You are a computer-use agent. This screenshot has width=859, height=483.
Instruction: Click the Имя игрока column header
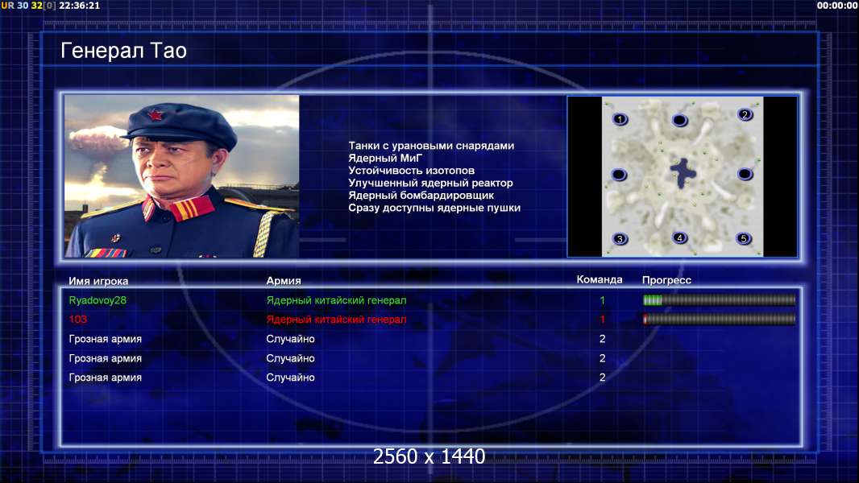point(98,281)
